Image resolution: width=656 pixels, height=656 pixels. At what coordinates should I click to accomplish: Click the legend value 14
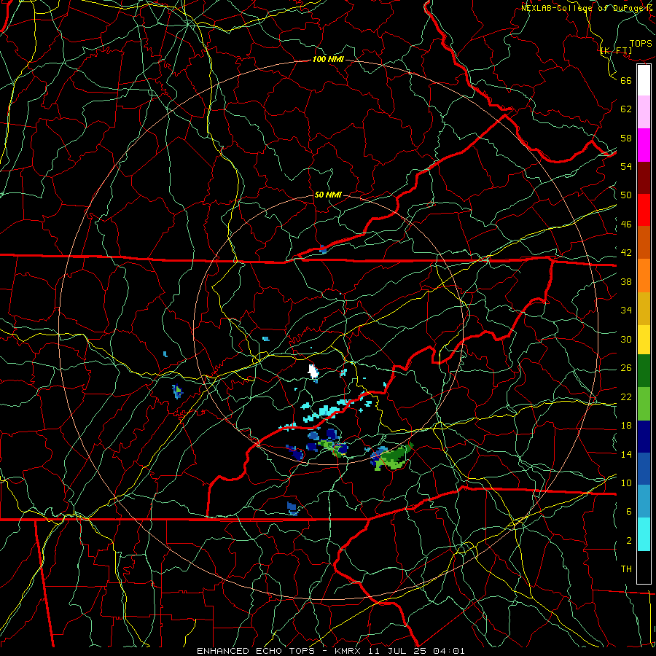(x=626, y=454)
